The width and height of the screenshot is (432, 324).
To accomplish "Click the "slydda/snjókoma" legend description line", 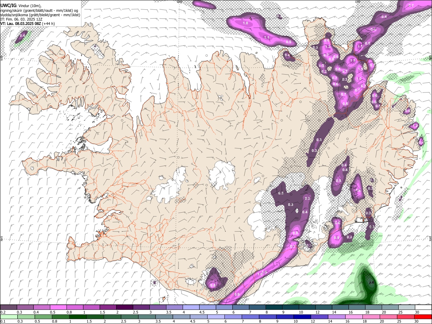I will pos(40,15).
